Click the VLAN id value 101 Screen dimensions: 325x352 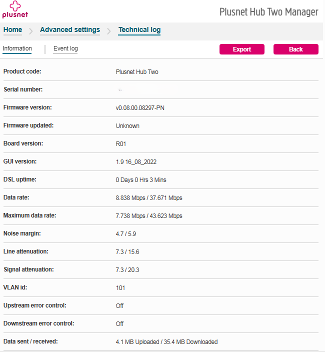[x=120, y=288]
